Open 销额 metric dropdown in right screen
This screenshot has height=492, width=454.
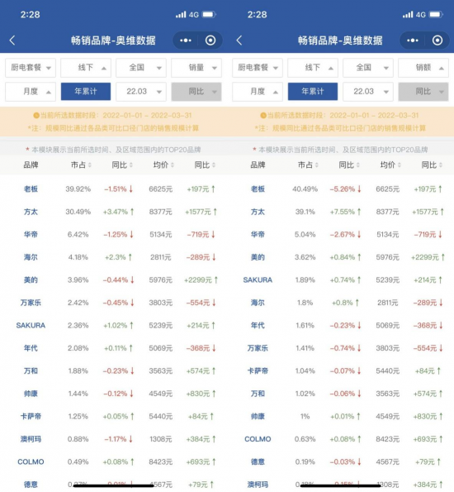click(423, 68)
